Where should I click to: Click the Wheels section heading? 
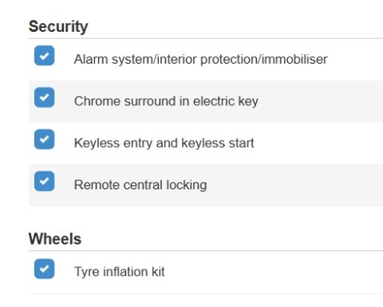tap(55, 238)
